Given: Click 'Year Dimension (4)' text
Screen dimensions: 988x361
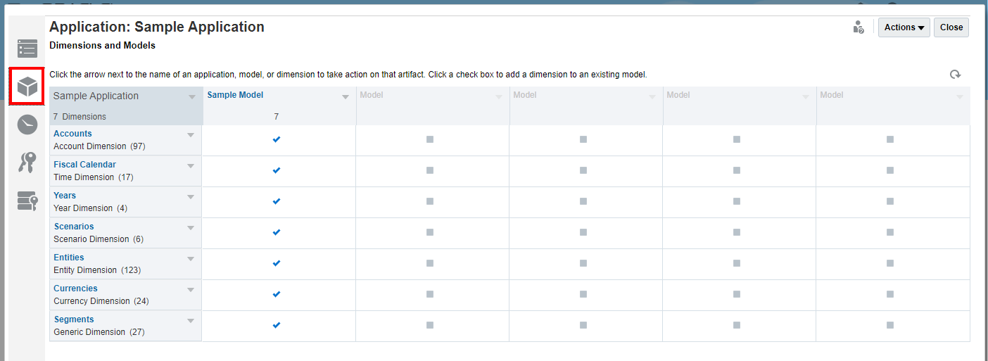Looking at the screenshot, I should pos(91,208).
